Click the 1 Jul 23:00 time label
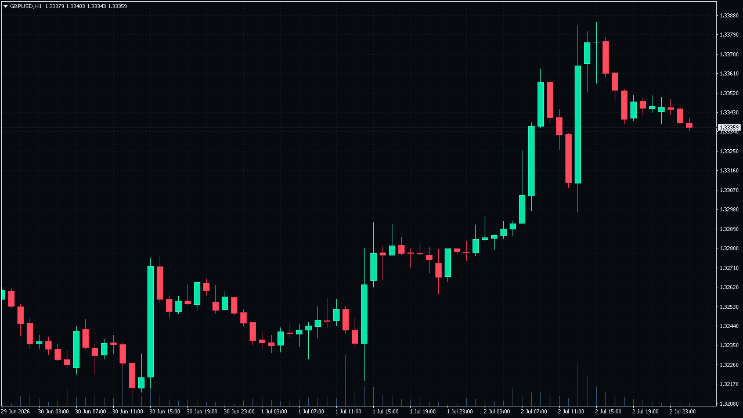The height and width of the screenshot is (418, 743). 461,411
